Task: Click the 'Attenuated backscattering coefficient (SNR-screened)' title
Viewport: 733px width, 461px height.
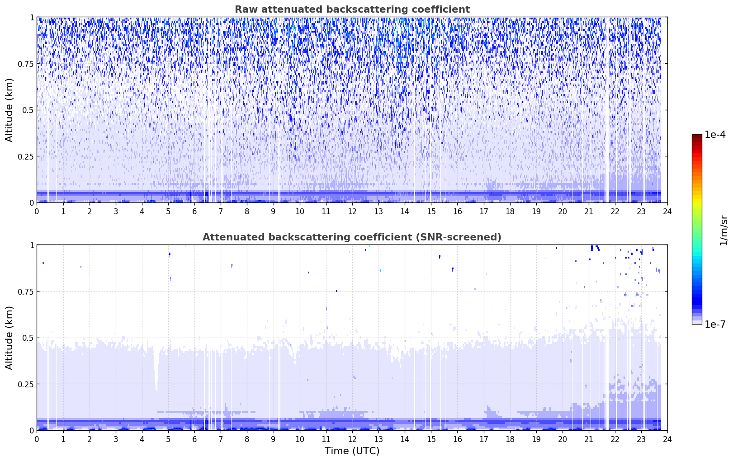Action: pos(352,237)
